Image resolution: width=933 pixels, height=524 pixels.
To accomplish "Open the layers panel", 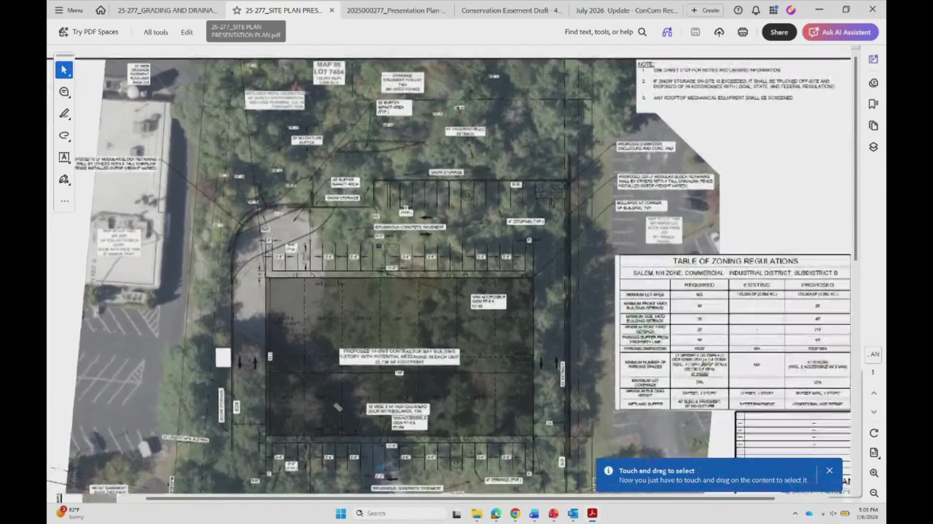I will coord(873,147).
